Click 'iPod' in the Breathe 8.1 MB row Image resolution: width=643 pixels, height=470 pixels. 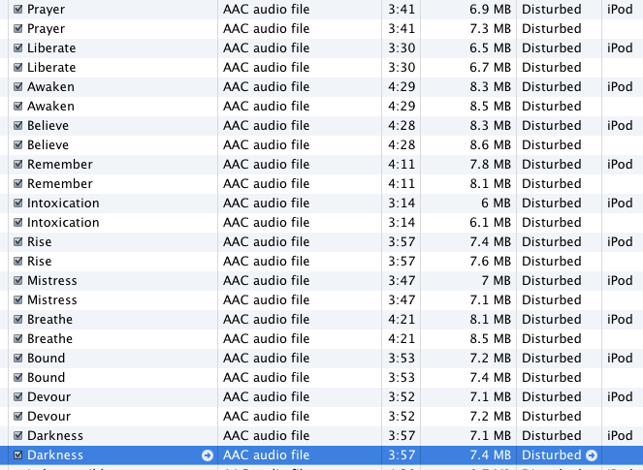click(620, 319)
